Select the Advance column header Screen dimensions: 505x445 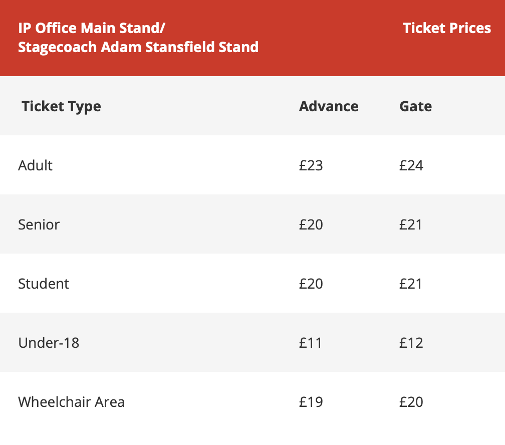point(329,106)
